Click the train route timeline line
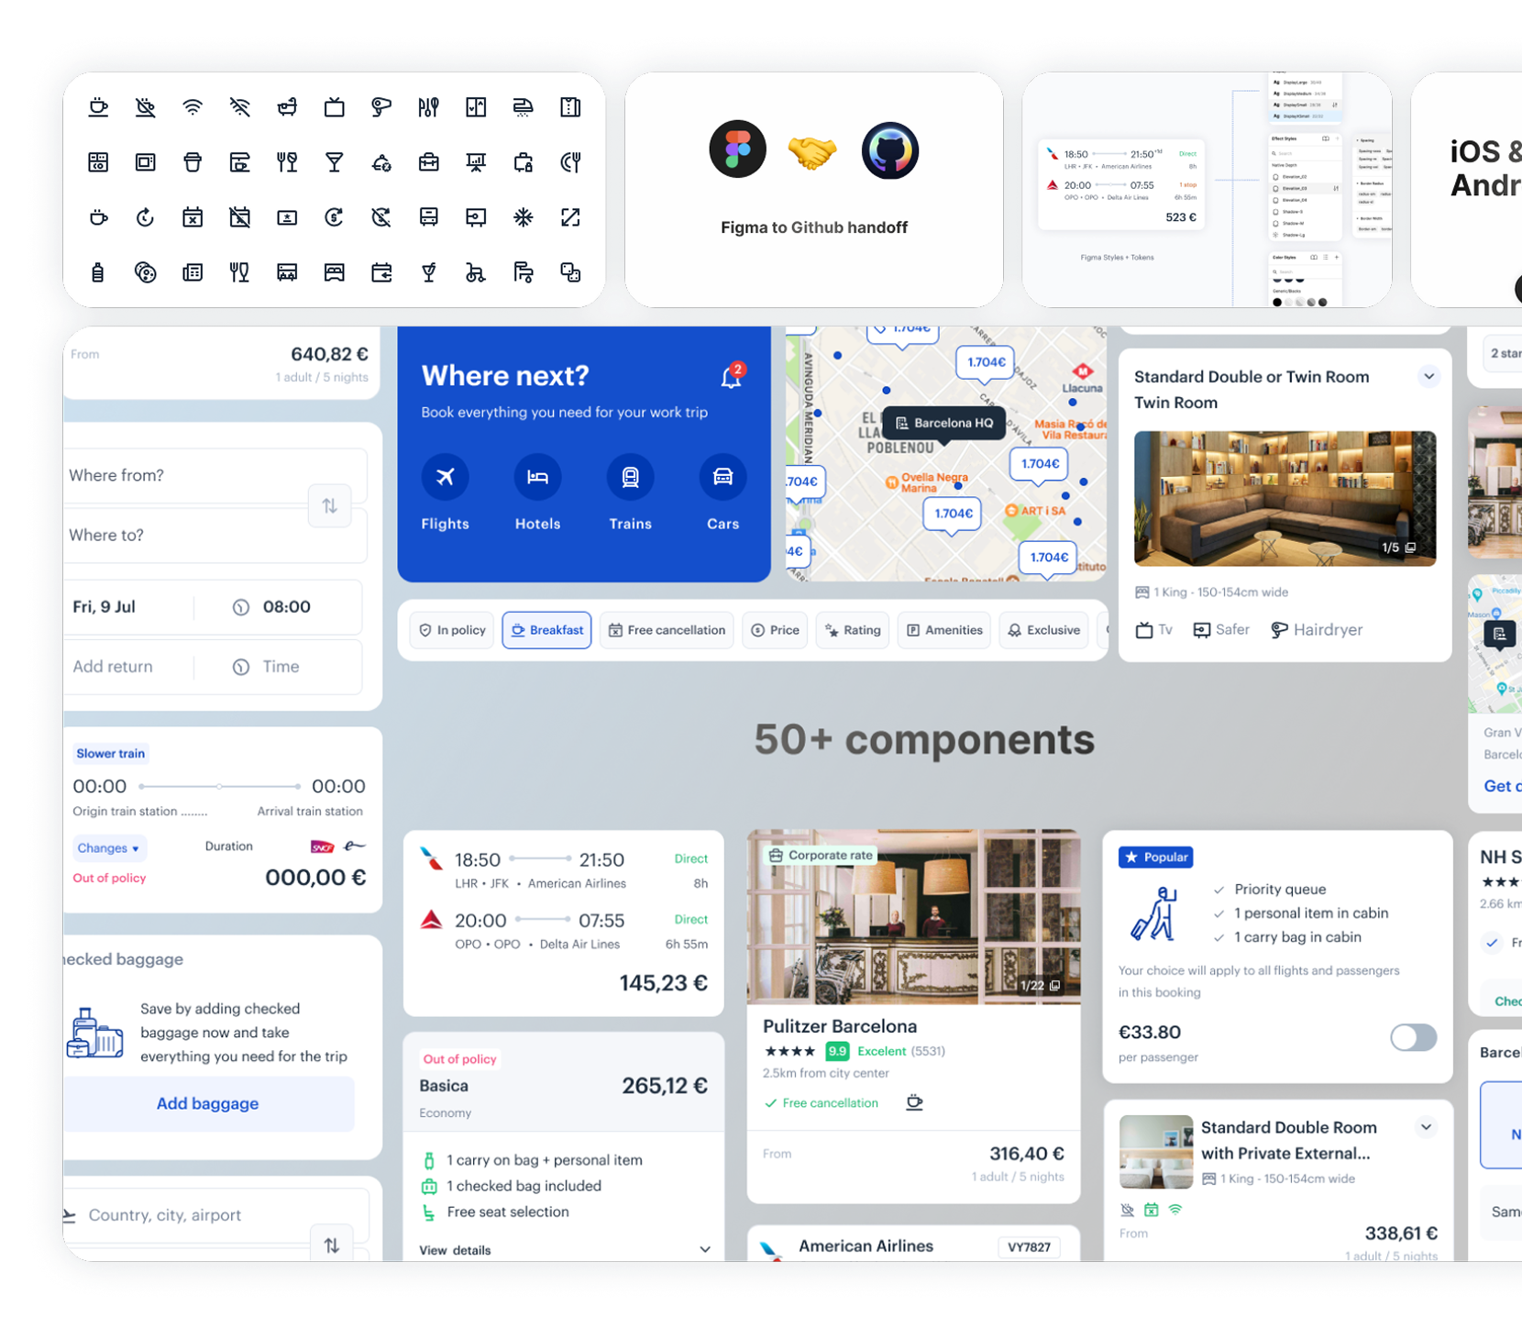 click(219, 787)
